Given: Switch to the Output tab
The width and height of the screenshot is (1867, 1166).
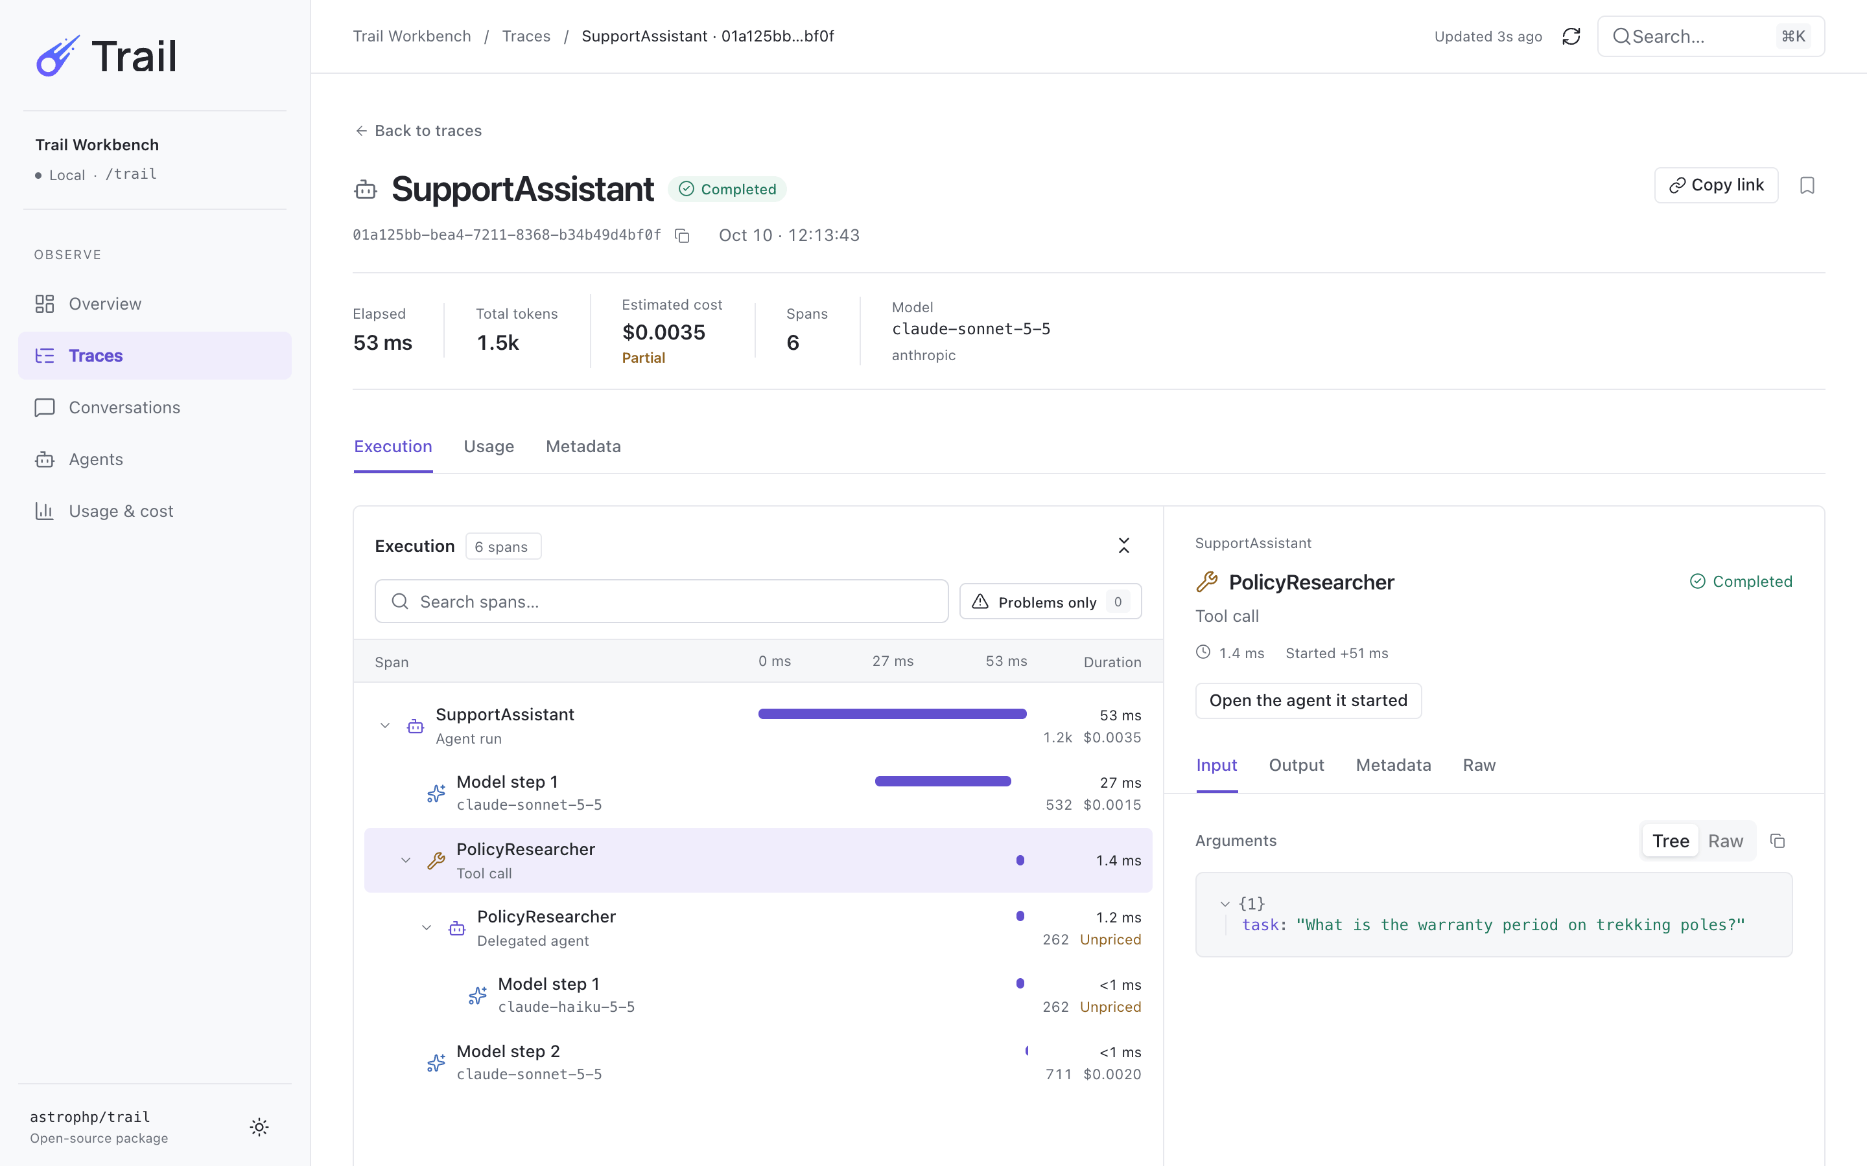Looking at the screenshot, I should [x=1296, y=765].
